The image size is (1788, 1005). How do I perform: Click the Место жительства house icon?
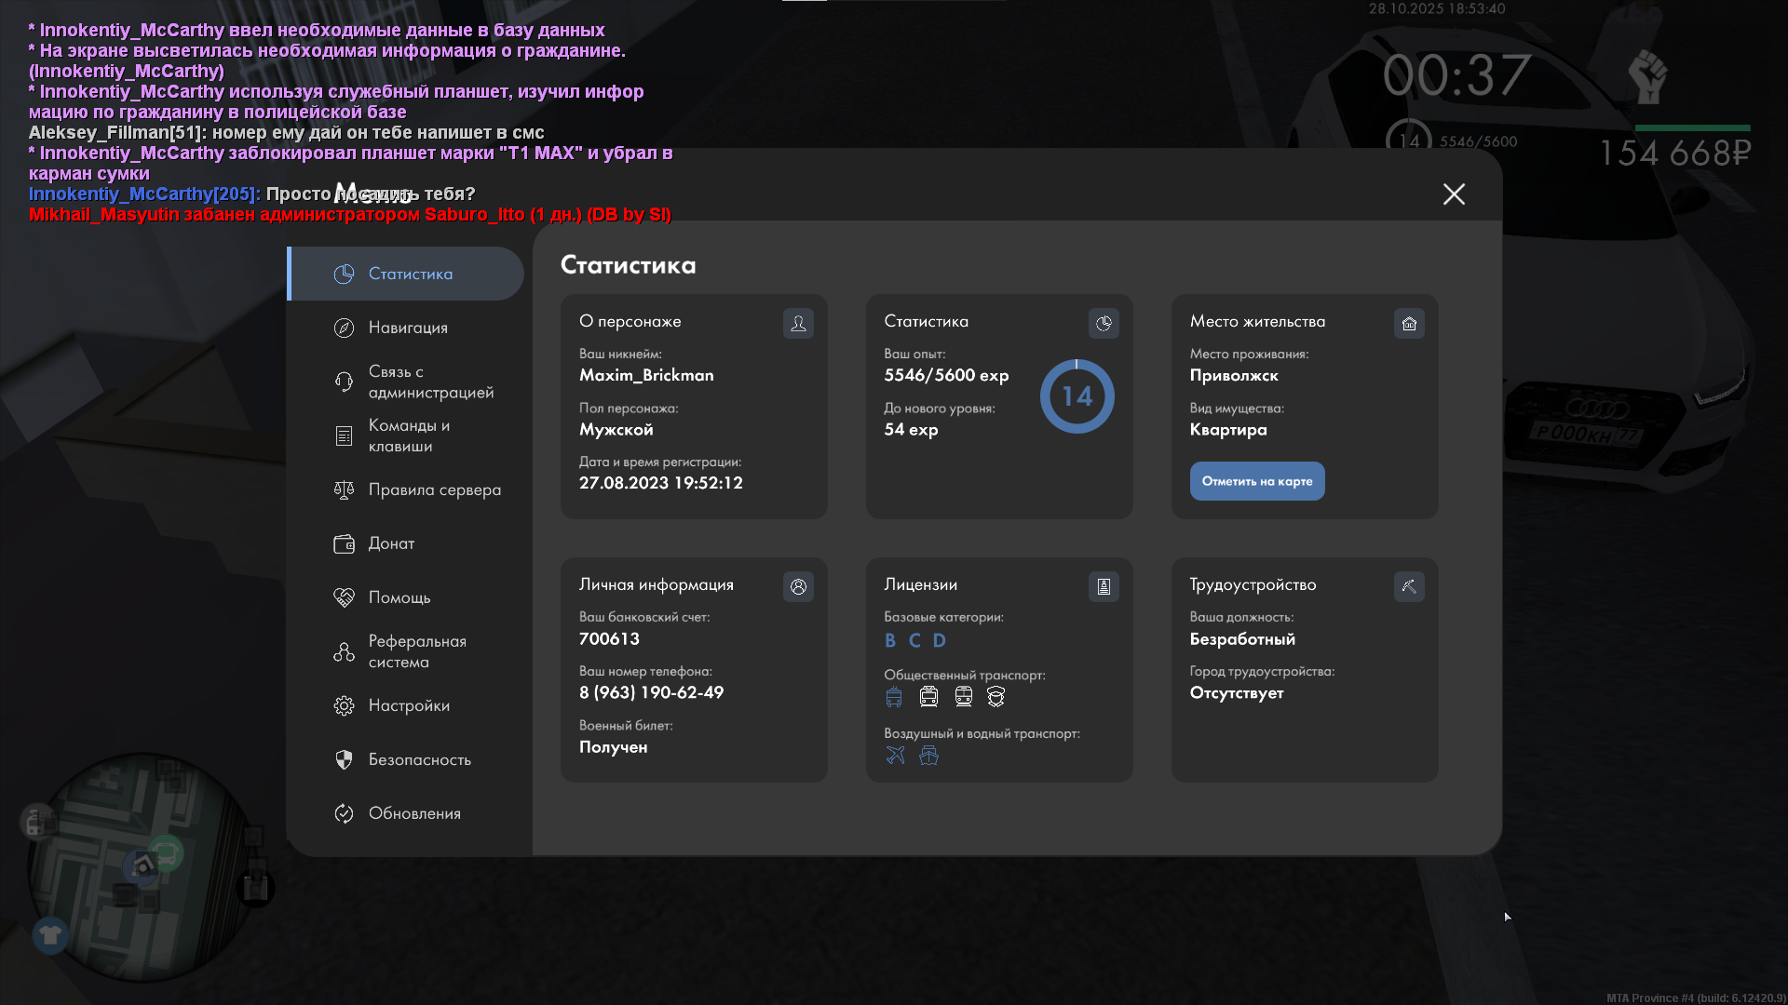(1409, 323)
